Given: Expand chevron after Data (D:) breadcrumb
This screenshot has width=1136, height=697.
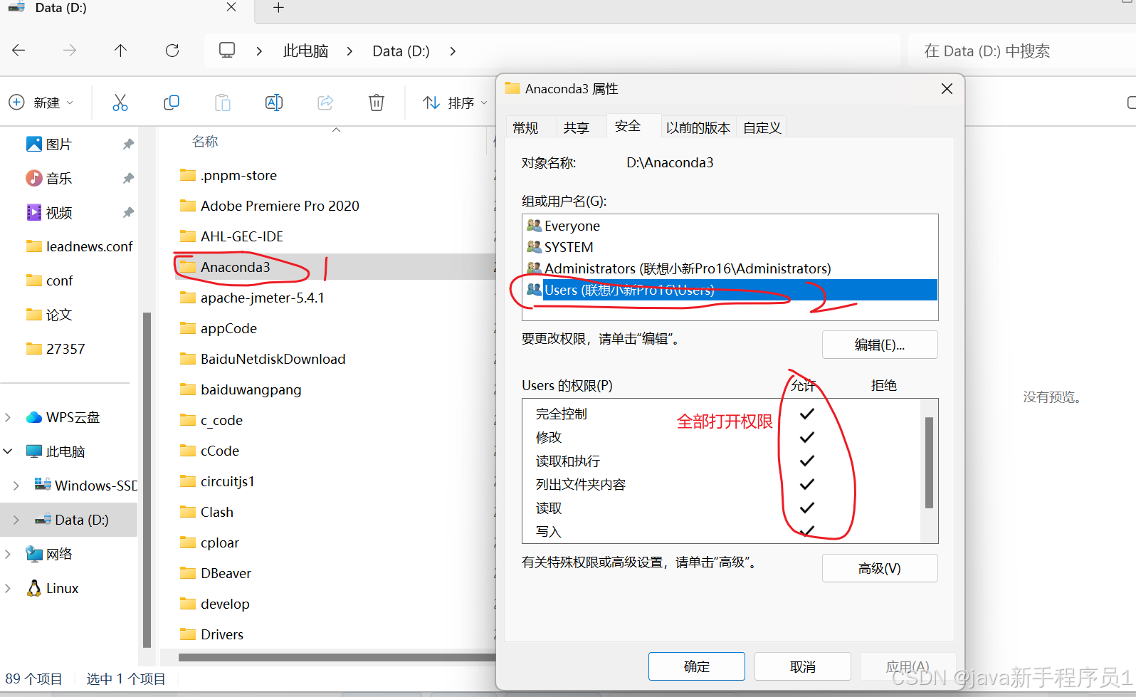Looking at the screenshot, I should click(x=453, y=51).
